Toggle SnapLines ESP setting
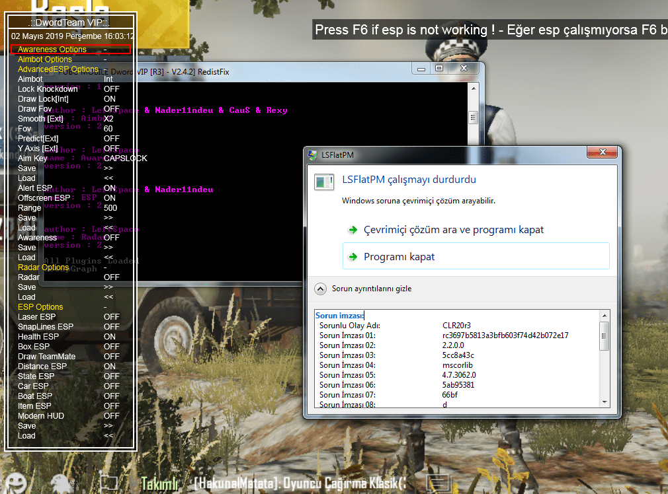The width and height of the screenshot is (668, 494). (70, 327)
